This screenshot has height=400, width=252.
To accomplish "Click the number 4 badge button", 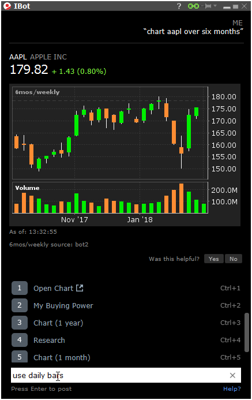I will (x=20, y=340).
